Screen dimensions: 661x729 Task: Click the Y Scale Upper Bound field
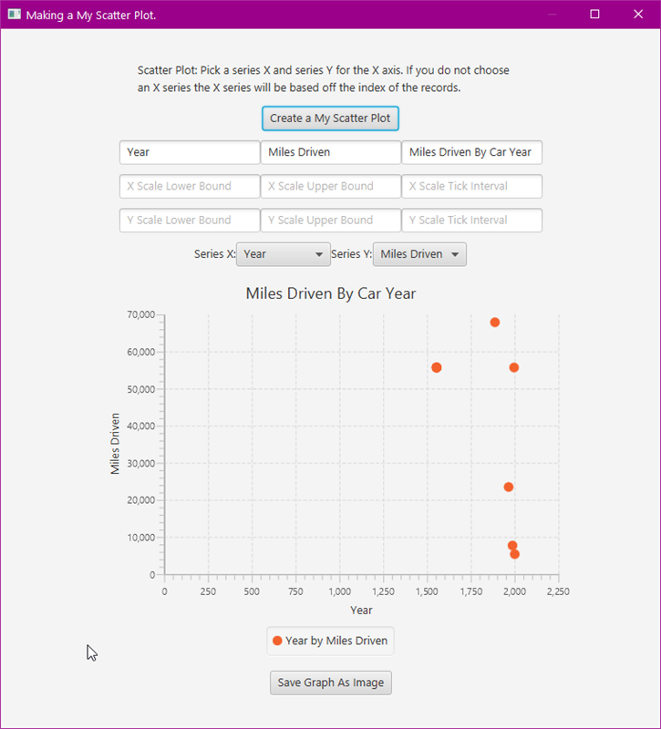(x=330, y=220)
